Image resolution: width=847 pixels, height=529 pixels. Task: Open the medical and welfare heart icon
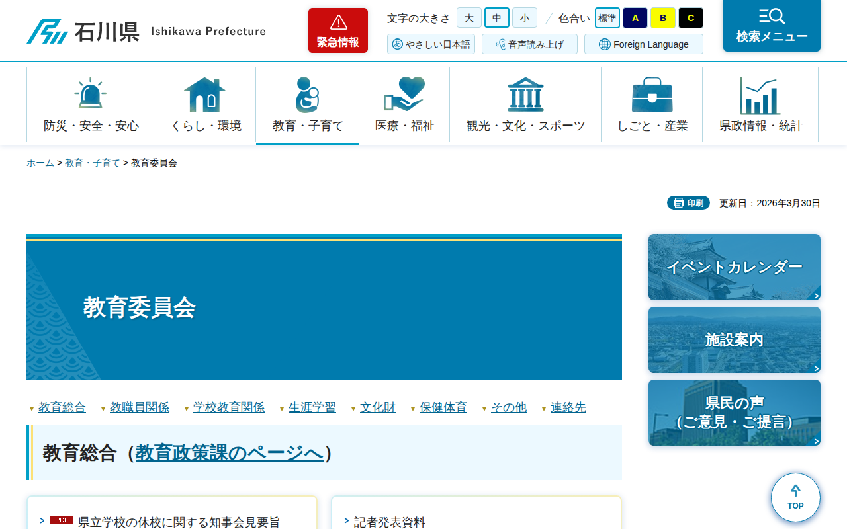[404, 95]
